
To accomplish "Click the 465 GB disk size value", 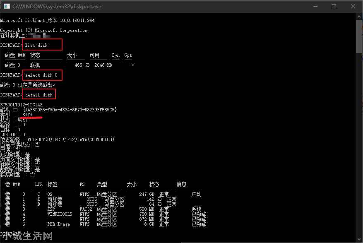I will click(82, 65).
